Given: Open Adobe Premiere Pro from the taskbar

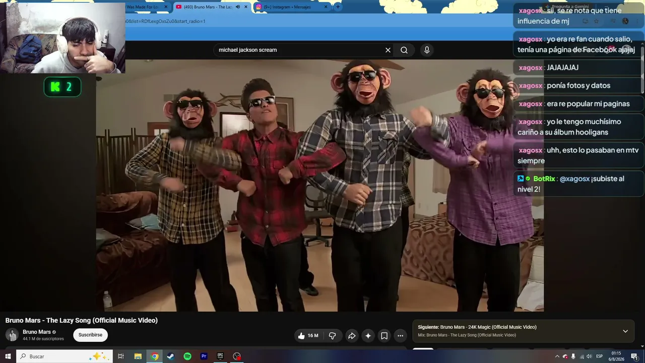Looking at the screenshot, I should [204, 356].
